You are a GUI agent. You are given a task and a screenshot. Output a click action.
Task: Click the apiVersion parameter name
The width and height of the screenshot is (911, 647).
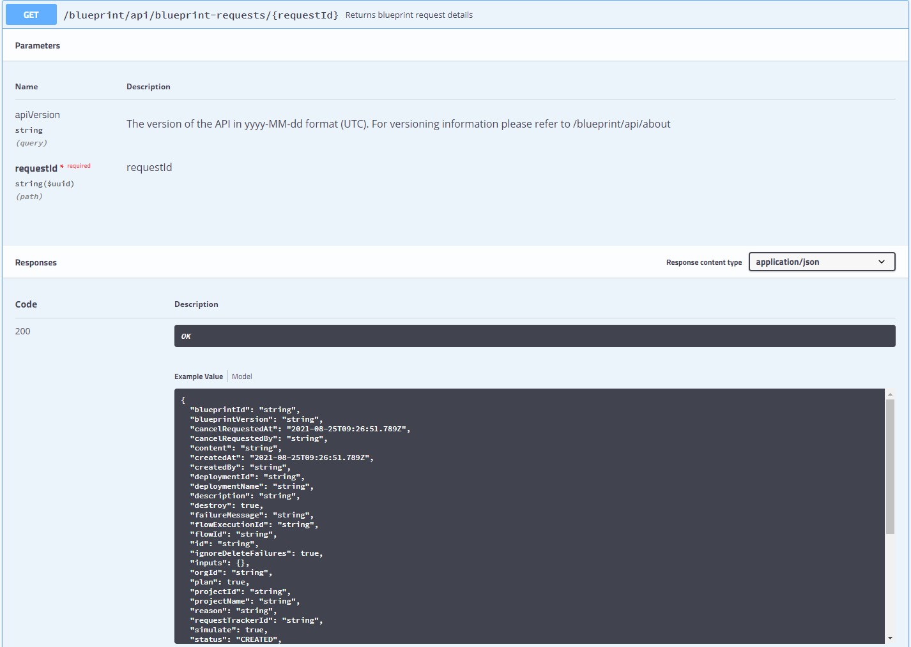point(38,115)
